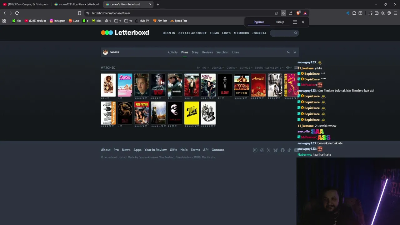Screen dimensions: 400x225
Task: Open Letterboxd X footer icon
Action: (x=268, y=150)
